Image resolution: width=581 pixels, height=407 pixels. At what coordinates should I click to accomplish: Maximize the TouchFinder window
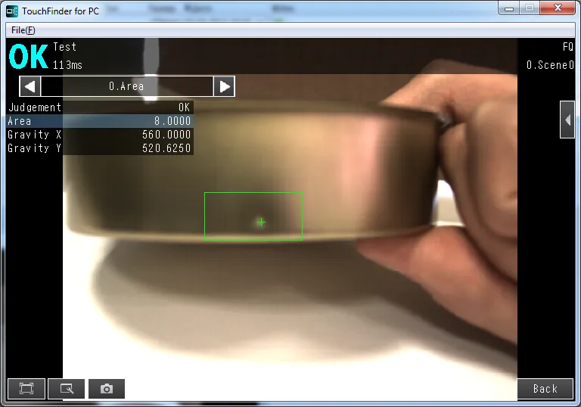point(530,9)
